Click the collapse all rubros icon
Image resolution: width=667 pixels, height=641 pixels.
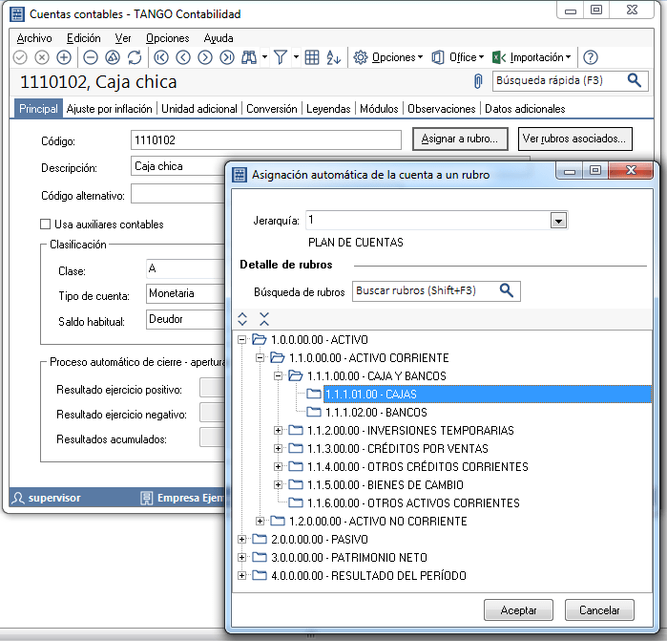[264, 319]
